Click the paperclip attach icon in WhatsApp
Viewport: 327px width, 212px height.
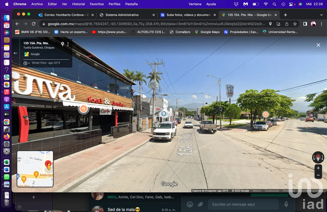[200, 204]
